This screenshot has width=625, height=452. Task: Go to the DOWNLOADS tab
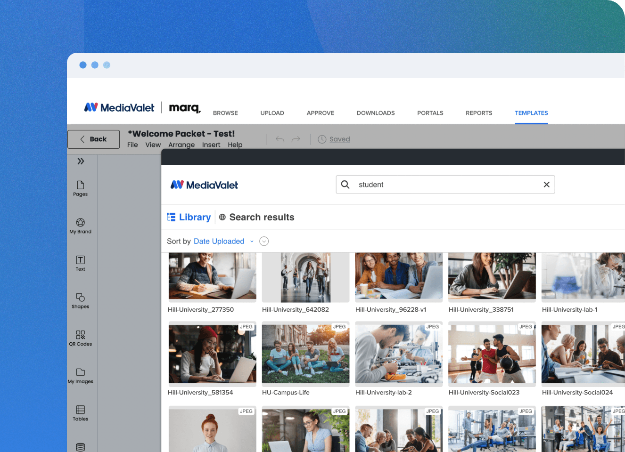click(376, 113)
